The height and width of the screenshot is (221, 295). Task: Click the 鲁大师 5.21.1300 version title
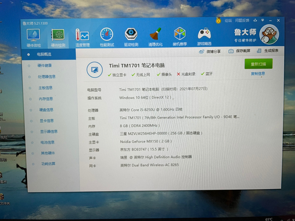[x=35, y=24]
